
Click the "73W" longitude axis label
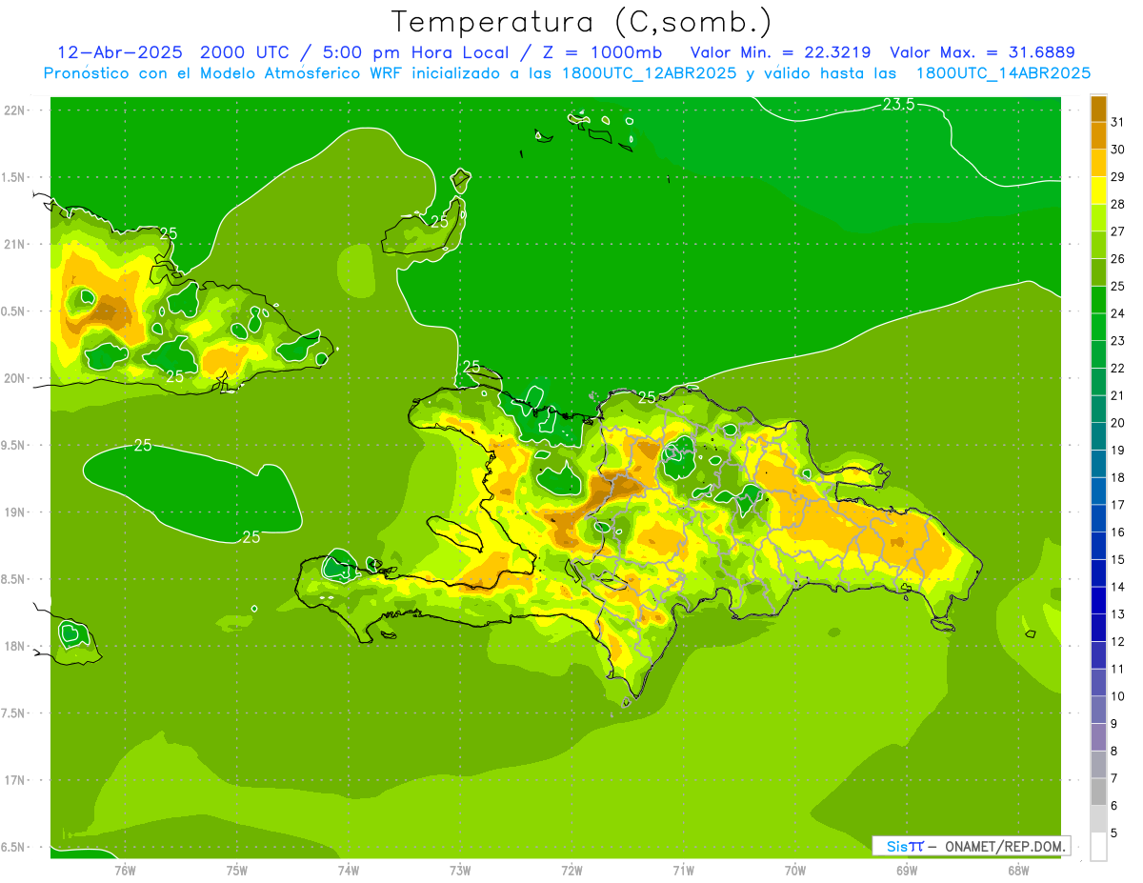click(x=460, y=870)
